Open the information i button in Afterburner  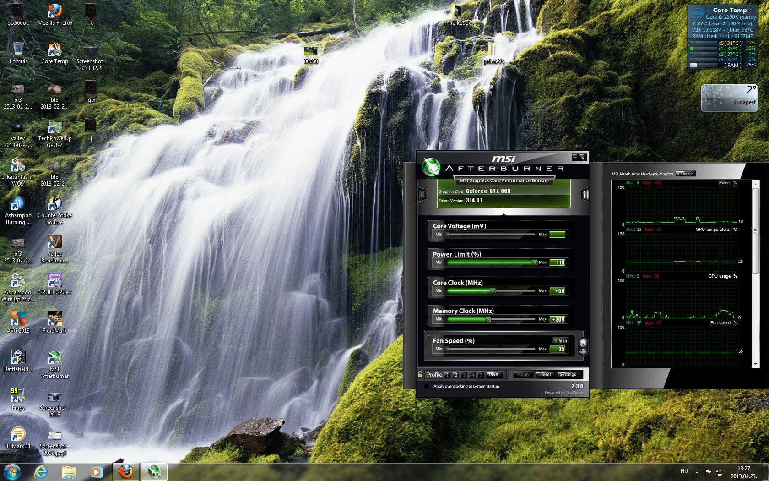585,195
